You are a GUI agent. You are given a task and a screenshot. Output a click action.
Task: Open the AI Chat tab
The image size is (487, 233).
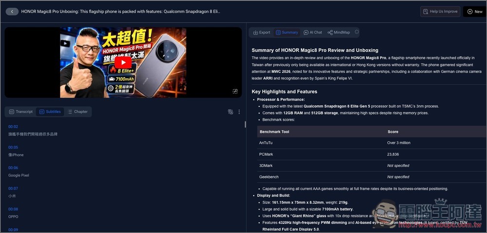point(313,32)
